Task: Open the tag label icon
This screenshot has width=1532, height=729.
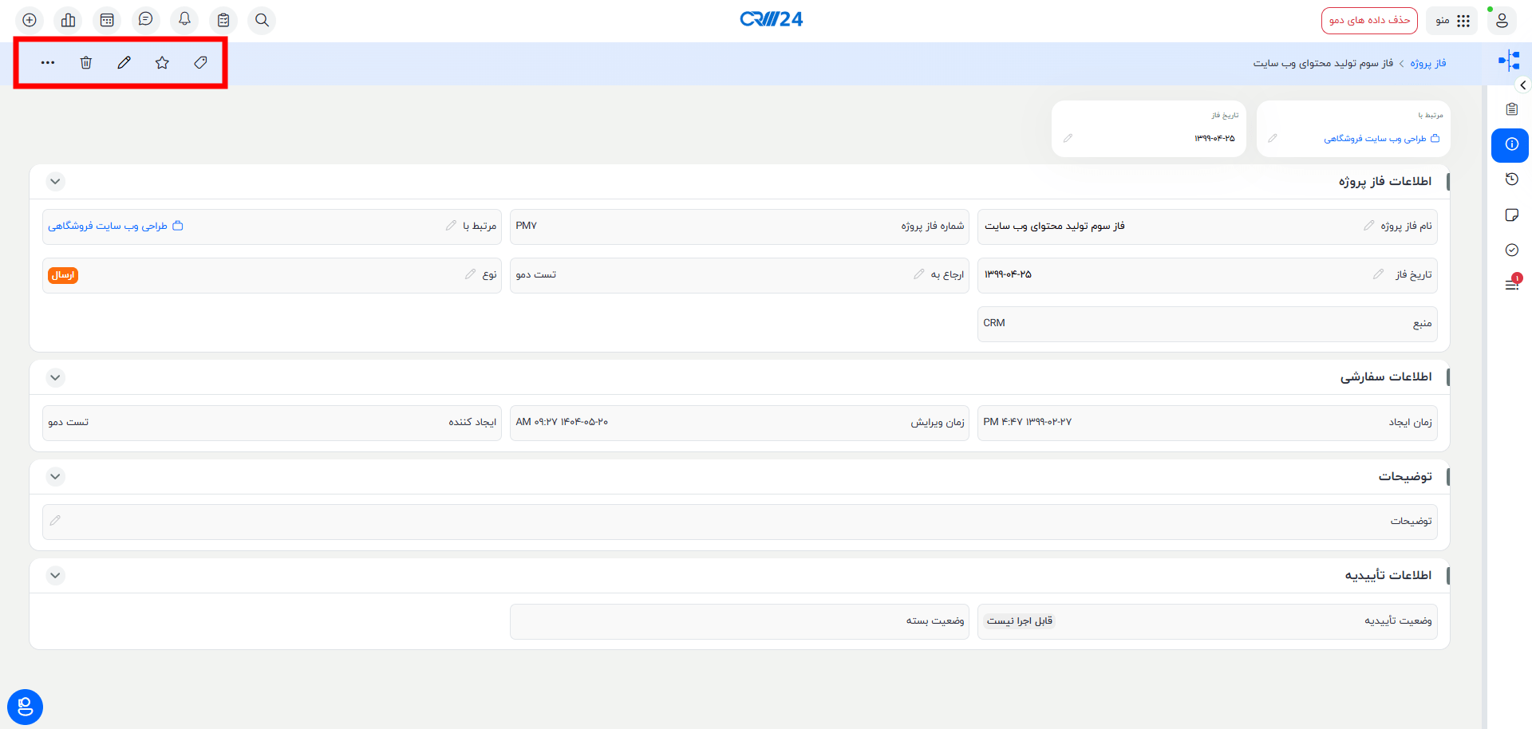Action: [x=201, y=62]
